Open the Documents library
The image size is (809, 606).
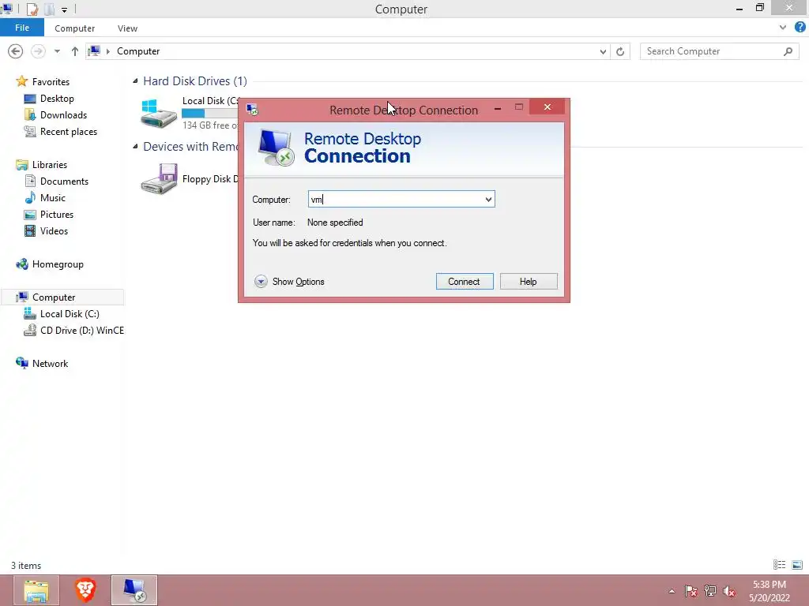64,181
